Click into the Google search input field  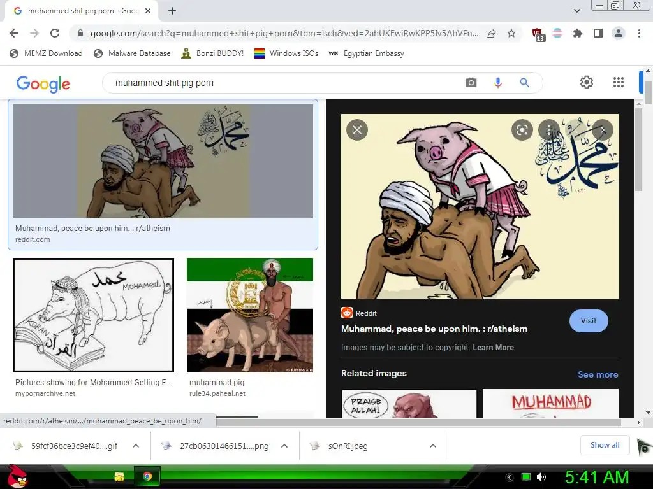[x=283, y=83]
